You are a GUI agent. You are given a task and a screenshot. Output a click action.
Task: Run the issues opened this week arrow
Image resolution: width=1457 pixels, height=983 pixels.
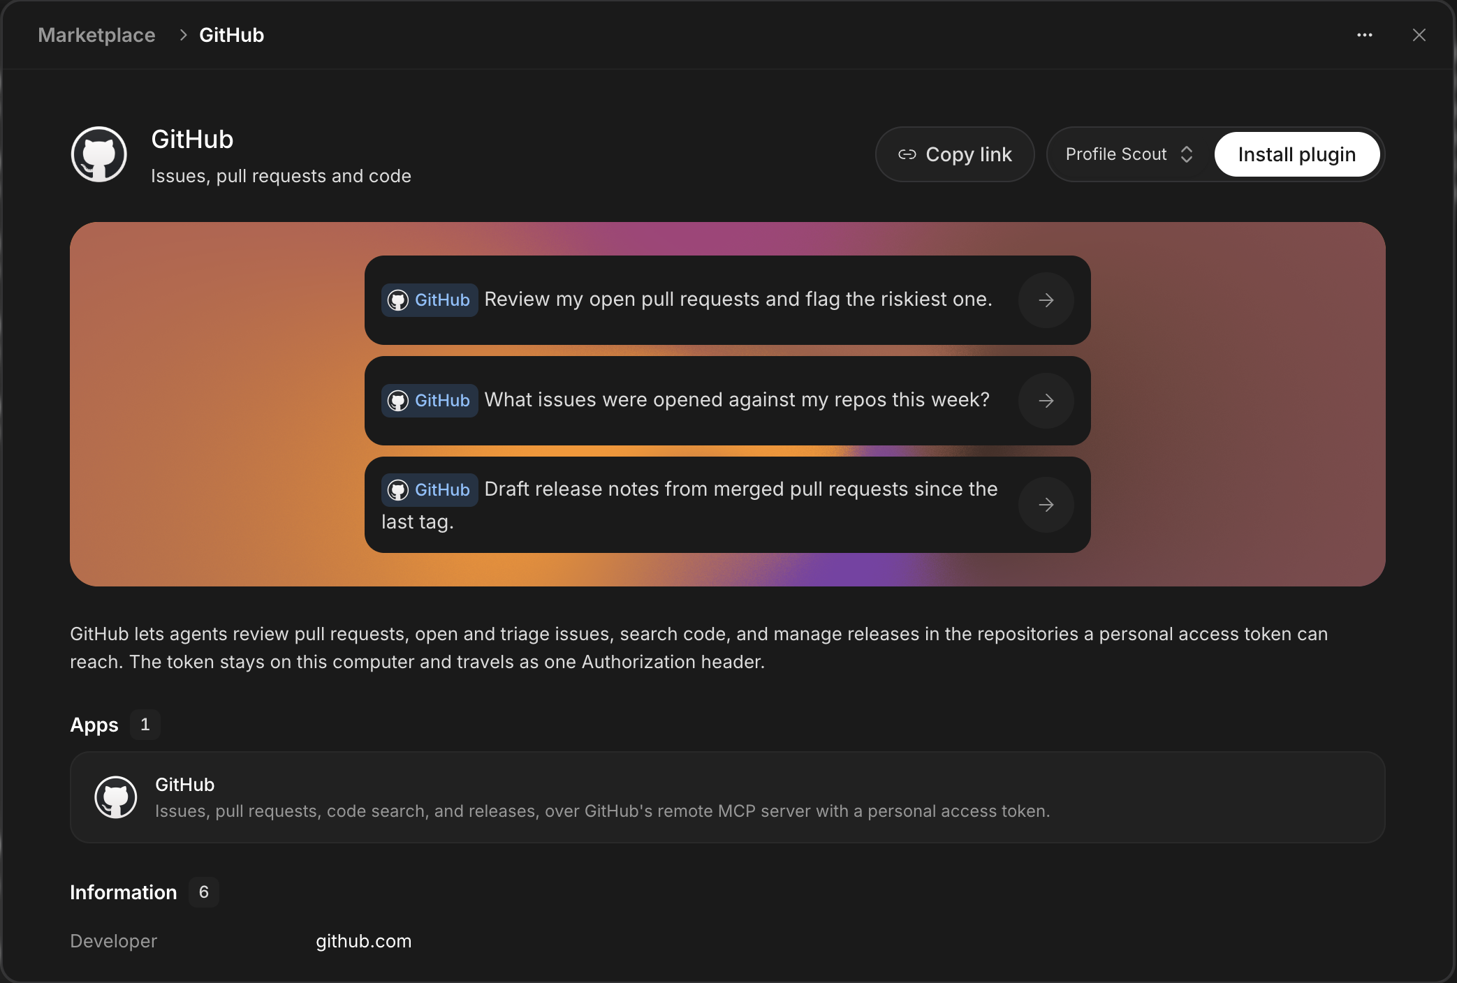click(x=1046, y=401)
